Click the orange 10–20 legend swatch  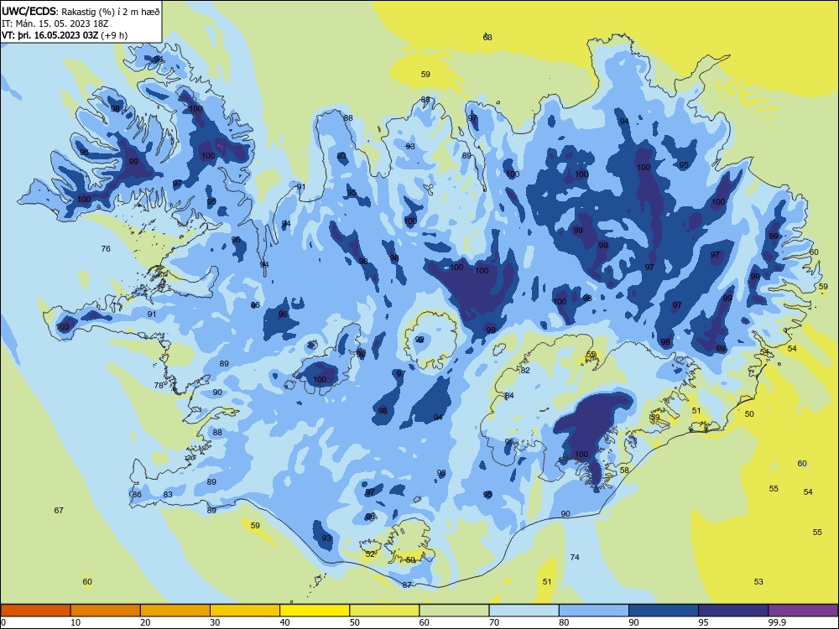coord(106,611)
